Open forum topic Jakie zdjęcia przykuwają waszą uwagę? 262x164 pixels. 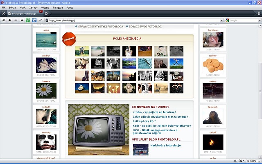[160, 117]
